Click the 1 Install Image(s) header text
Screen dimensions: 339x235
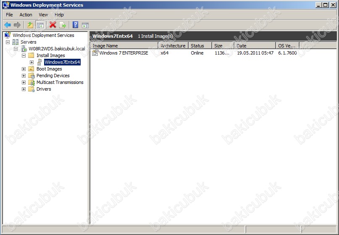pos(155,36)
